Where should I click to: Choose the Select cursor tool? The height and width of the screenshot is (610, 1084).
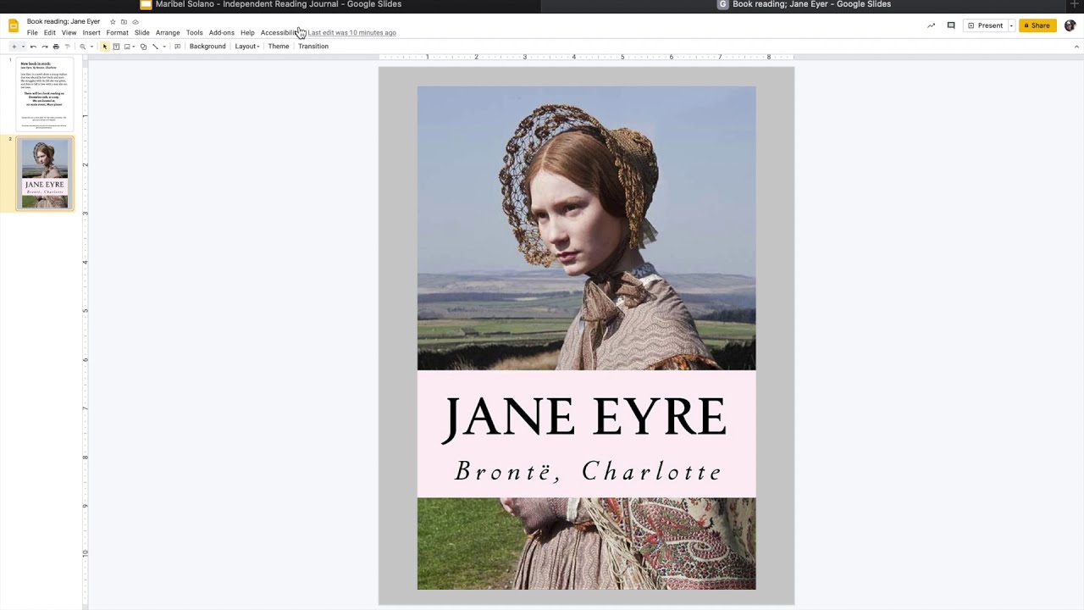(x=105, y=47)
